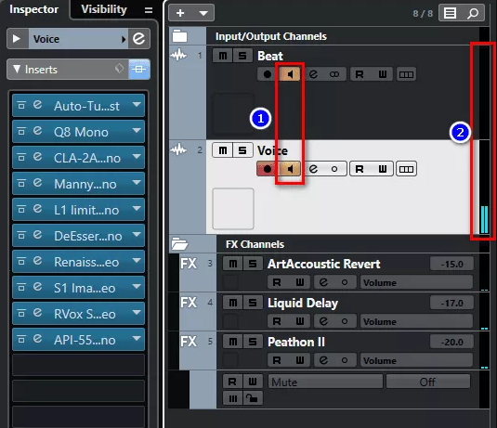Open the track list filter icon
This screenshot has height=428, width=497.
451,13
